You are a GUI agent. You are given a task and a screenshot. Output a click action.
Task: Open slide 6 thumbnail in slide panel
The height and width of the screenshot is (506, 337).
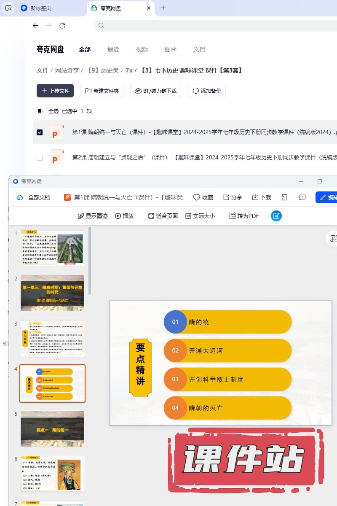[x=53, y=473]
